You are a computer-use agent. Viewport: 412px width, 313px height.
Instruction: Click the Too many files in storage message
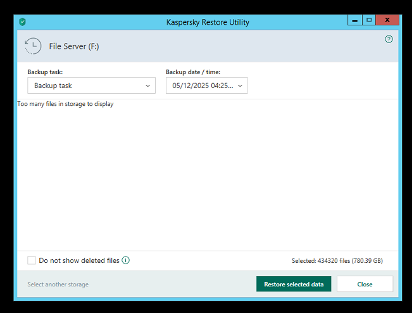point(65,104)
